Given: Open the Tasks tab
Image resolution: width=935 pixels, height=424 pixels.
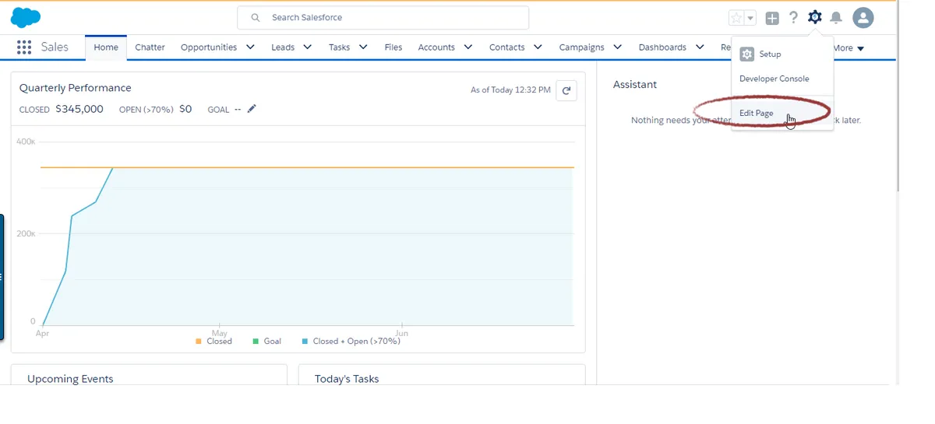Looking at the screenshot, I should point(339,47).
